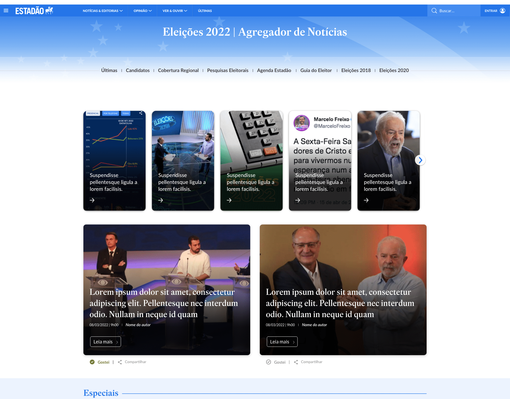Click Compartilhar under Alckmin-Lula article
The height and width of the screenshot is (399, 510).
click(312, 362)
